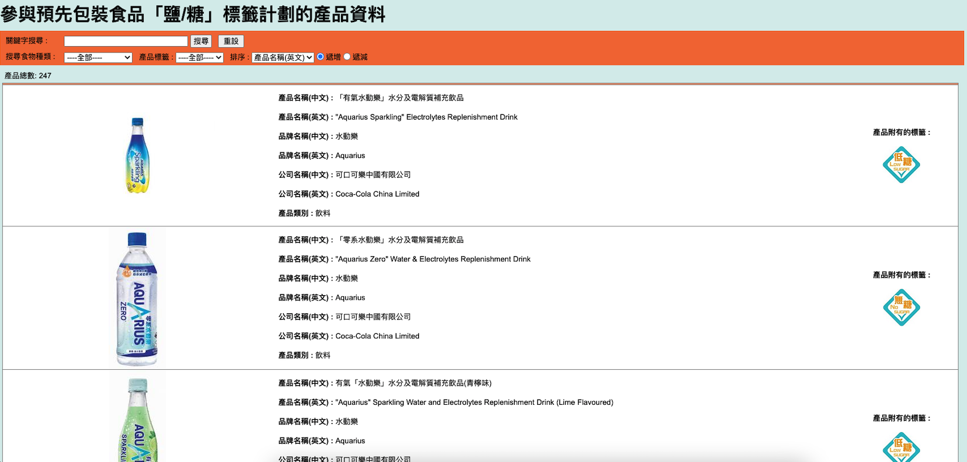Click the 重設 reset button
The image size is (967, 462).
click(231, 41)
